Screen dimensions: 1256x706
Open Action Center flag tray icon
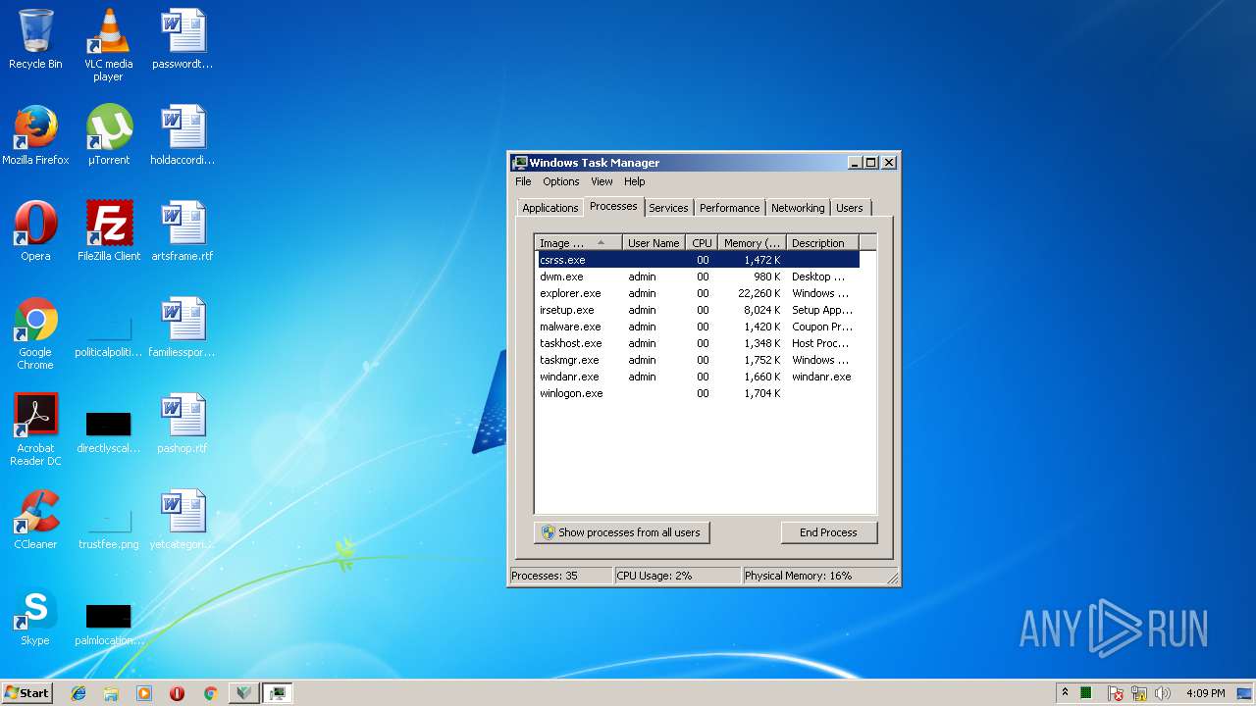[1116, 693]
